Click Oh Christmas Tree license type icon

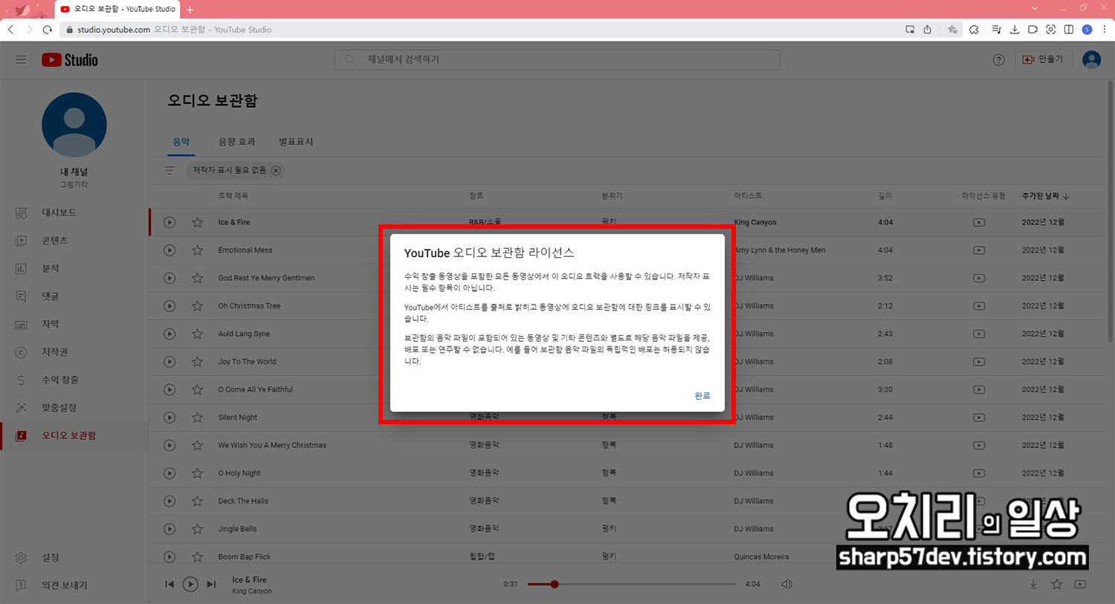[979, 306]
